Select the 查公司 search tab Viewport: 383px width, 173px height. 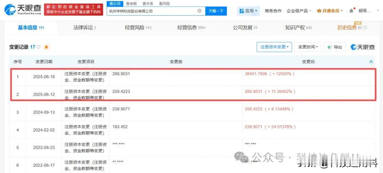pos(115,4)
